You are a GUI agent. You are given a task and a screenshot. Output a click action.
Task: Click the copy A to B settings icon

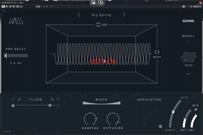click(21, 6)
